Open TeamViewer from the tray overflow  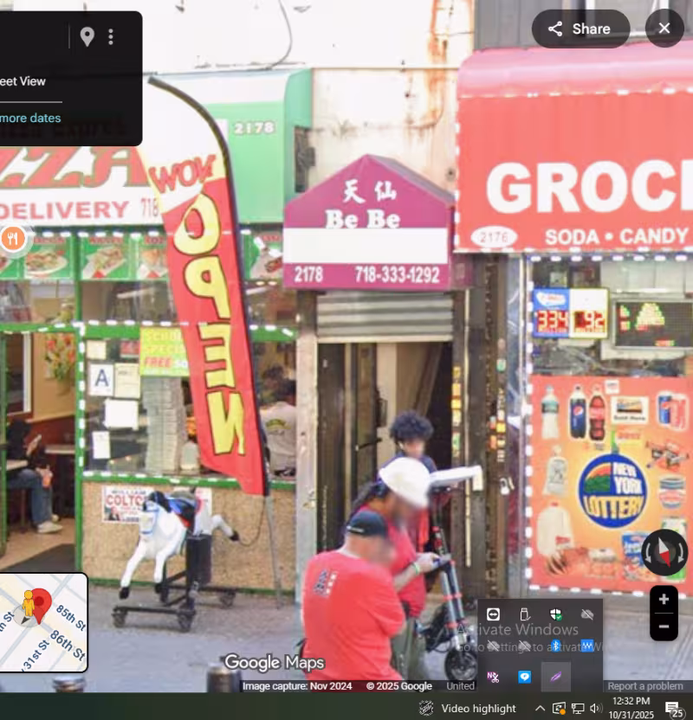493,614
